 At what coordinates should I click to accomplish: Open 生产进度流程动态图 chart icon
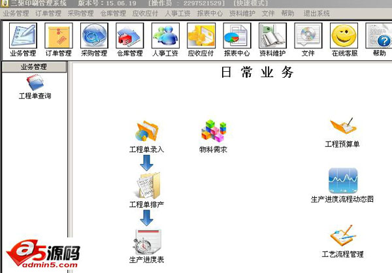click(x=343, y=180)
